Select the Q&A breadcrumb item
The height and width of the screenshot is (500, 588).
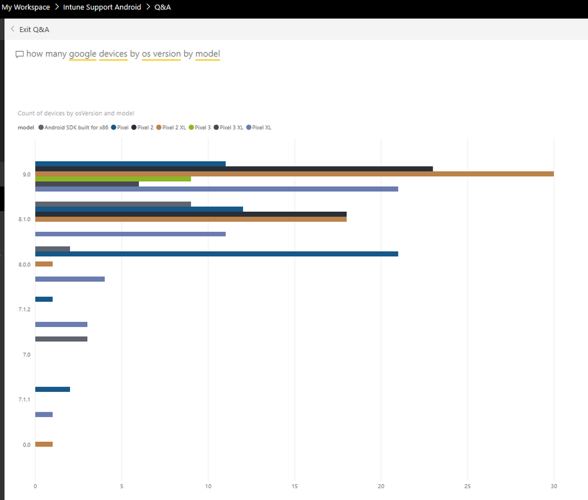click(x=163, y=7)
